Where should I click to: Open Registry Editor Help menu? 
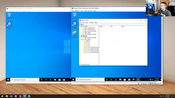pos(96,22)
